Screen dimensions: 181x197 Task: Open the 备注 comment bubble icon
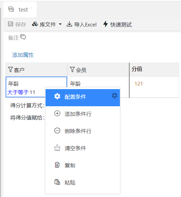(x=23, y=37)
